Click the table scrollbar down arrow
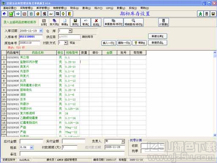The height and width of the screenshot is (163, 217). pyautogui.click(x=215, y=135)
